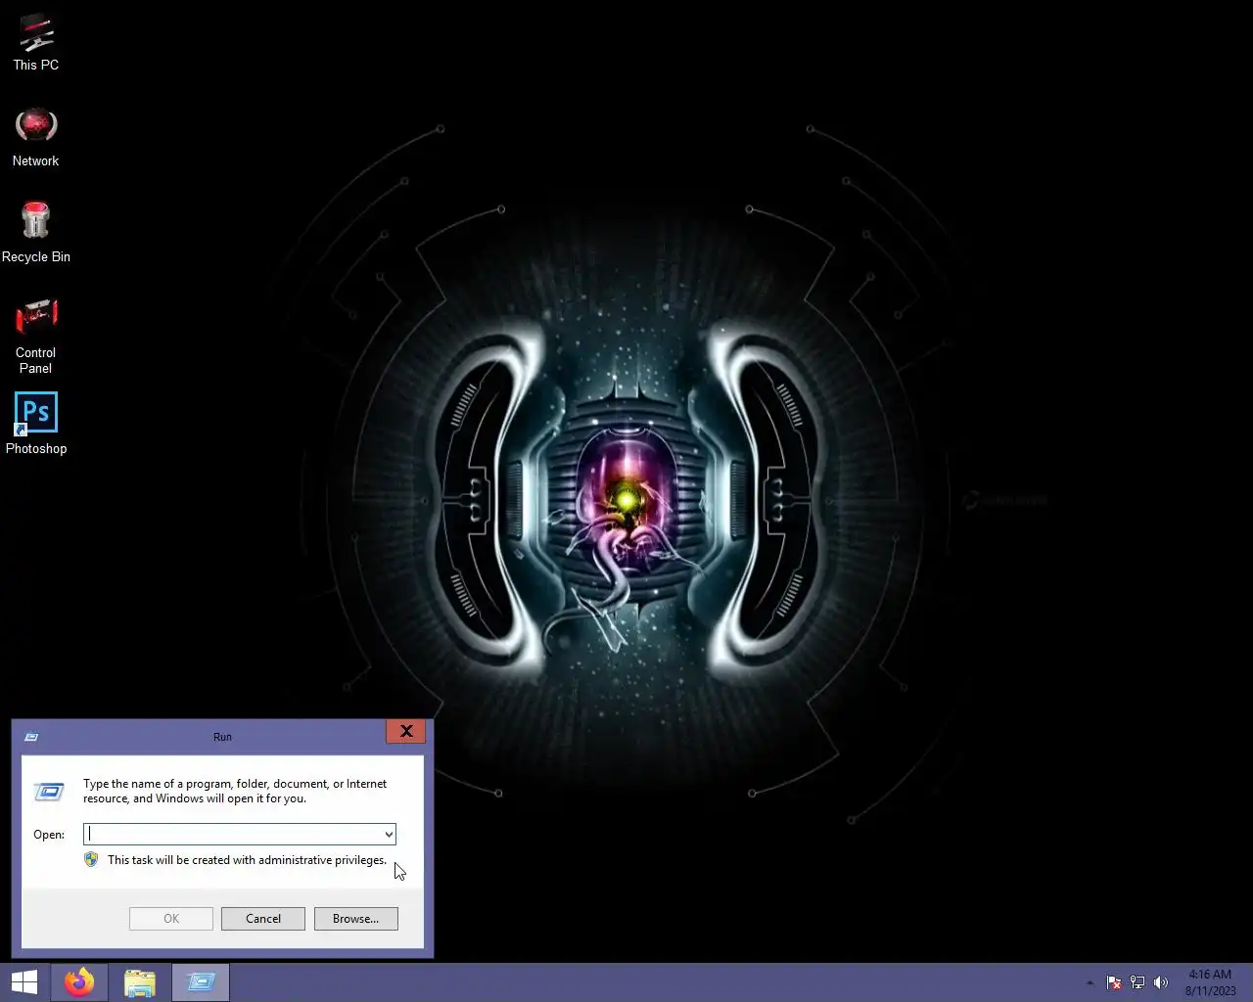Click the Run program icon beside description
The width and height of the screenshot is (1253, 1002).
pos(49,791)
